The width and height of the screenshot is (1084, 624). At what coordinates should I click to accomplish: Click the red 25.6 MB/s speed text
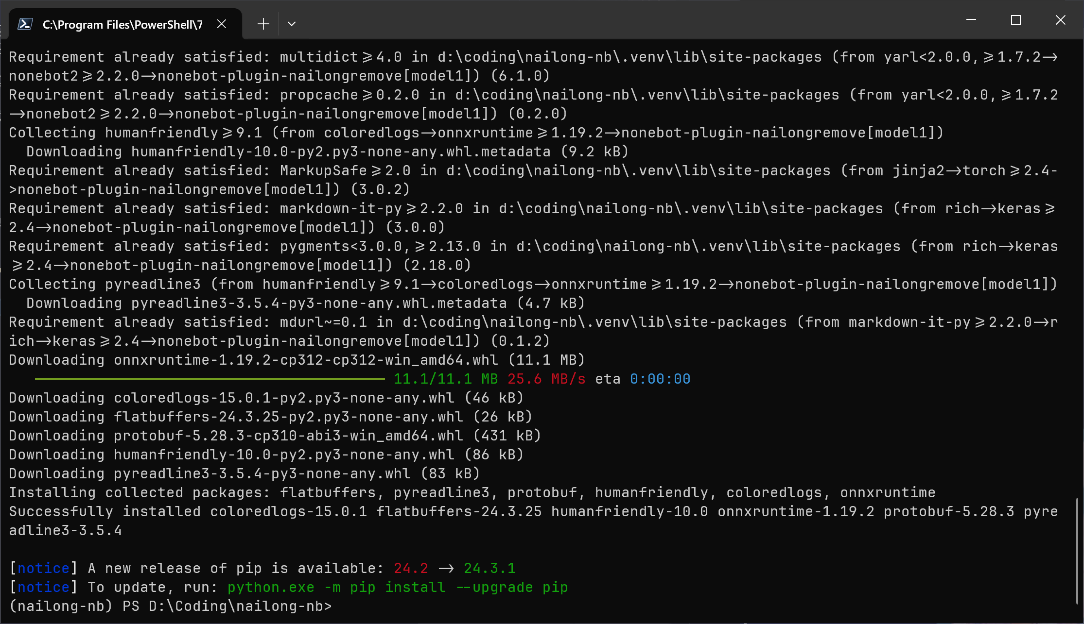[x=546, y=379]
